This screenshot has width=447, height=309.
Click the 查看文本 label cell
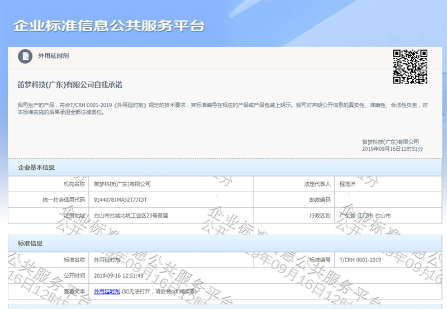pos(74,291)
